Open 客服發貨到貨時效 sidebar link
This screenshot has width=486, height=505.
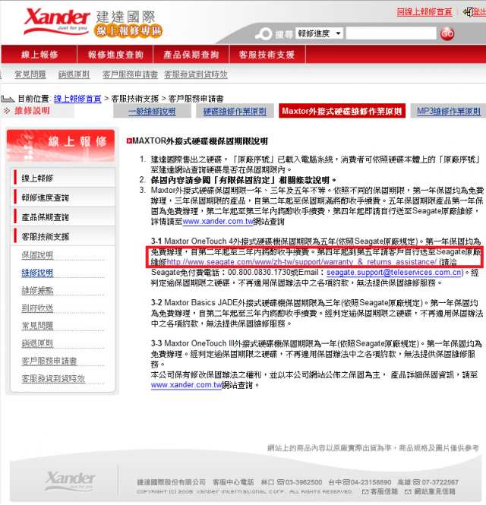(x=53, y=378)
